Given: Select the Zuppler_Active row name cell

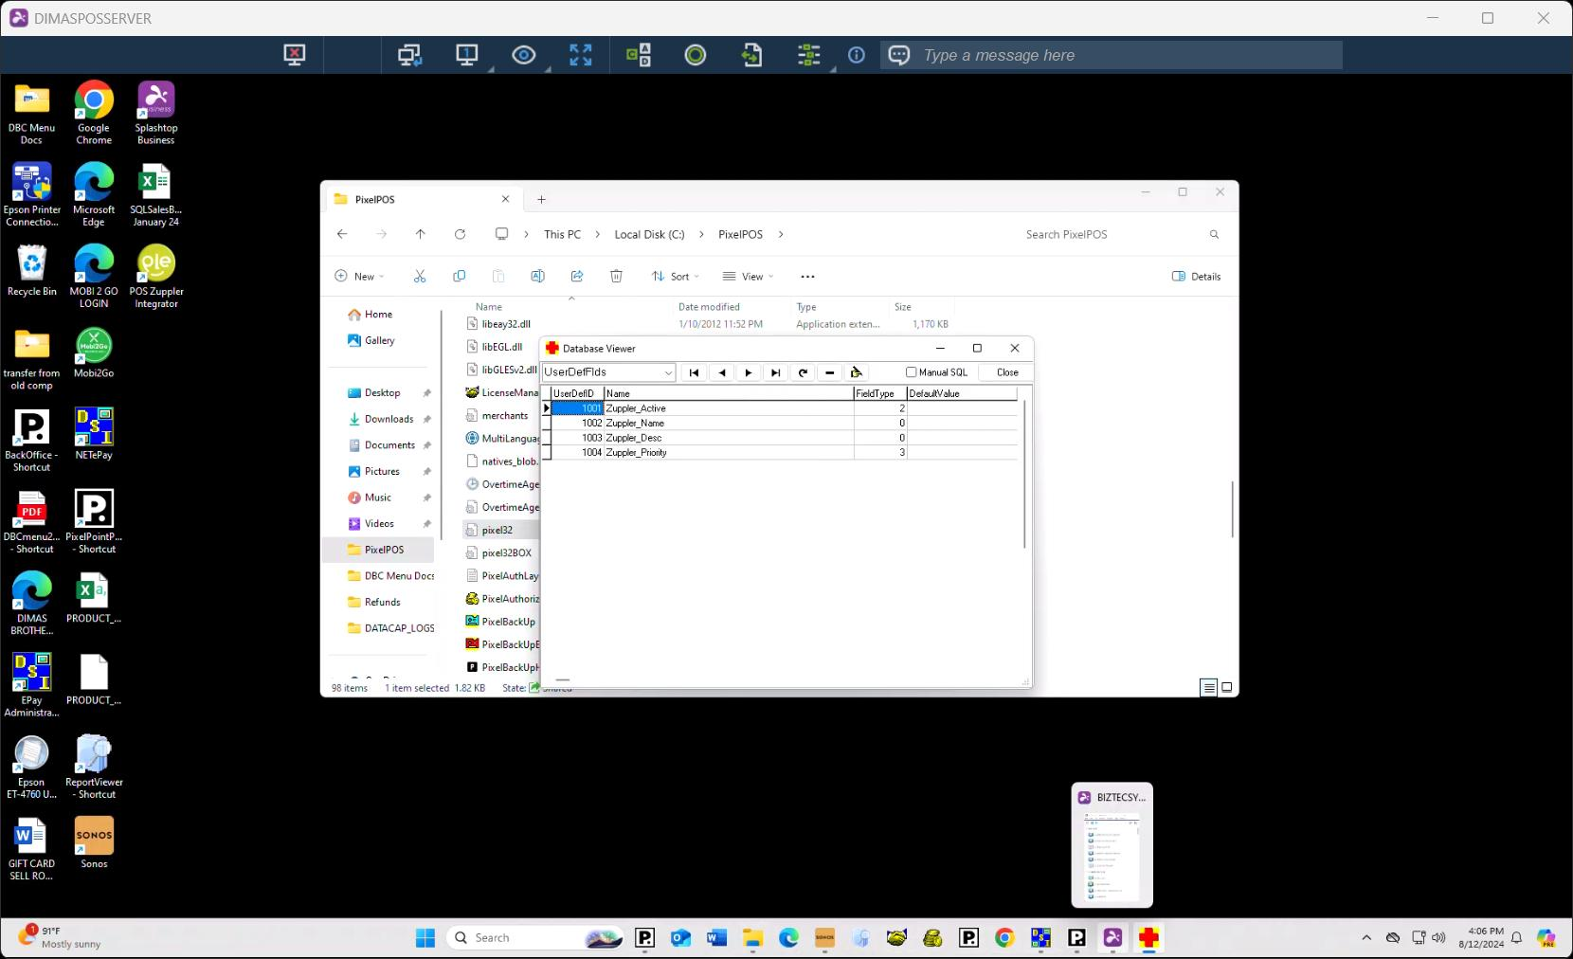Looking at the screenshot, I should [x=729, y=408].
